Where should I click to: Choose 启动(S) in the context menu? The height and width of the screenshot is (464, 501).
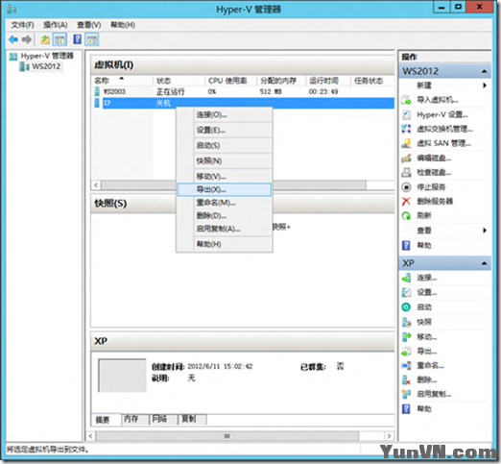(225, 145)
